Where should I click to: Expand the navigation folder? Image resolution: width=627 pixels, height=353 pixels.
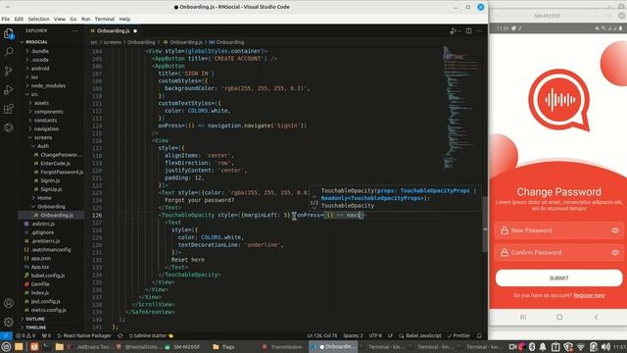click(46, 128)
